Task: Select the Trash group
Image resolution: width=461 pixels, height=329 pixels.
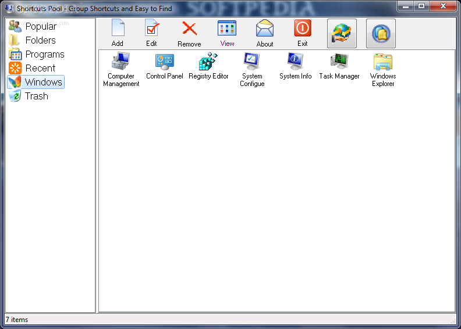Action: coord(28,96)
